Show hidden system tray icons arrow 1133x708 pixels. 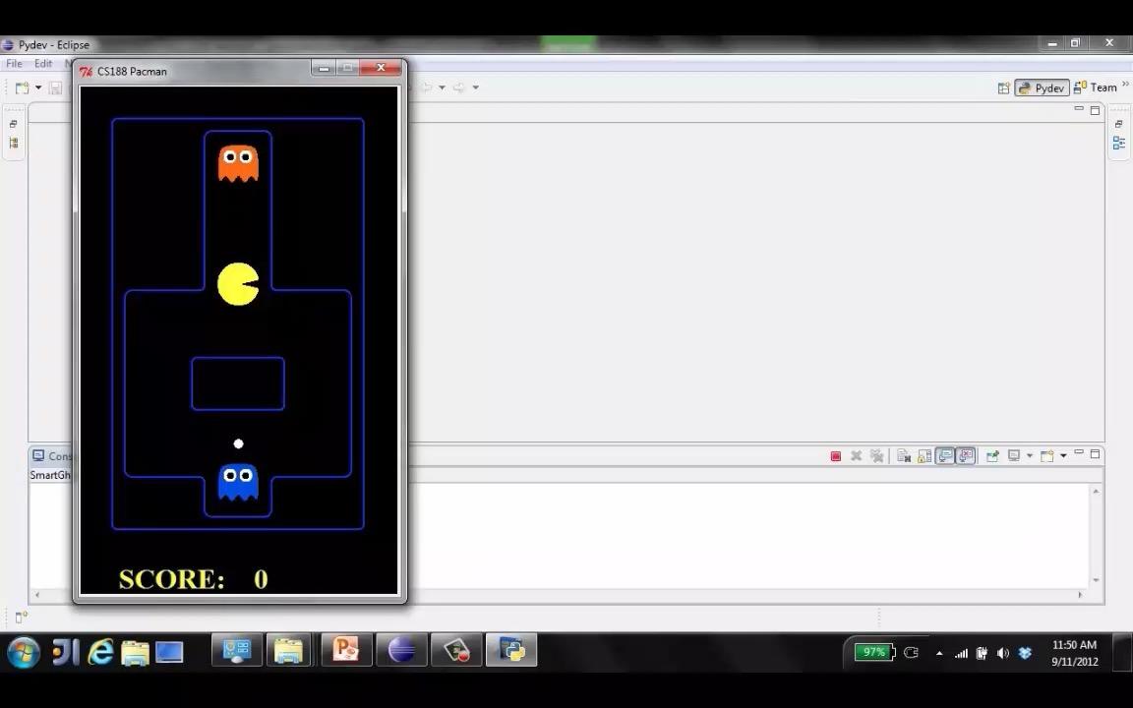tap(938, 653)
